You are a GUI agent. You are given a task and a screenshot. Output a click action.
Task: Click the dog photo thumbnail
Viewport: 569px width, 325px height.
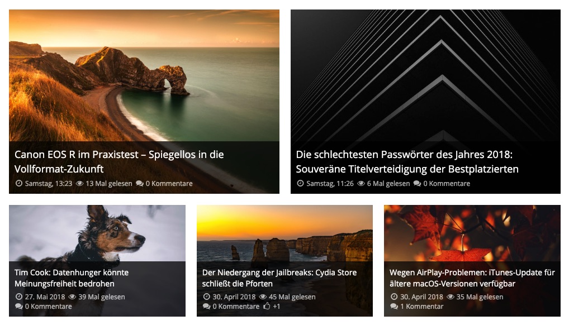click(x=97, y=233)
